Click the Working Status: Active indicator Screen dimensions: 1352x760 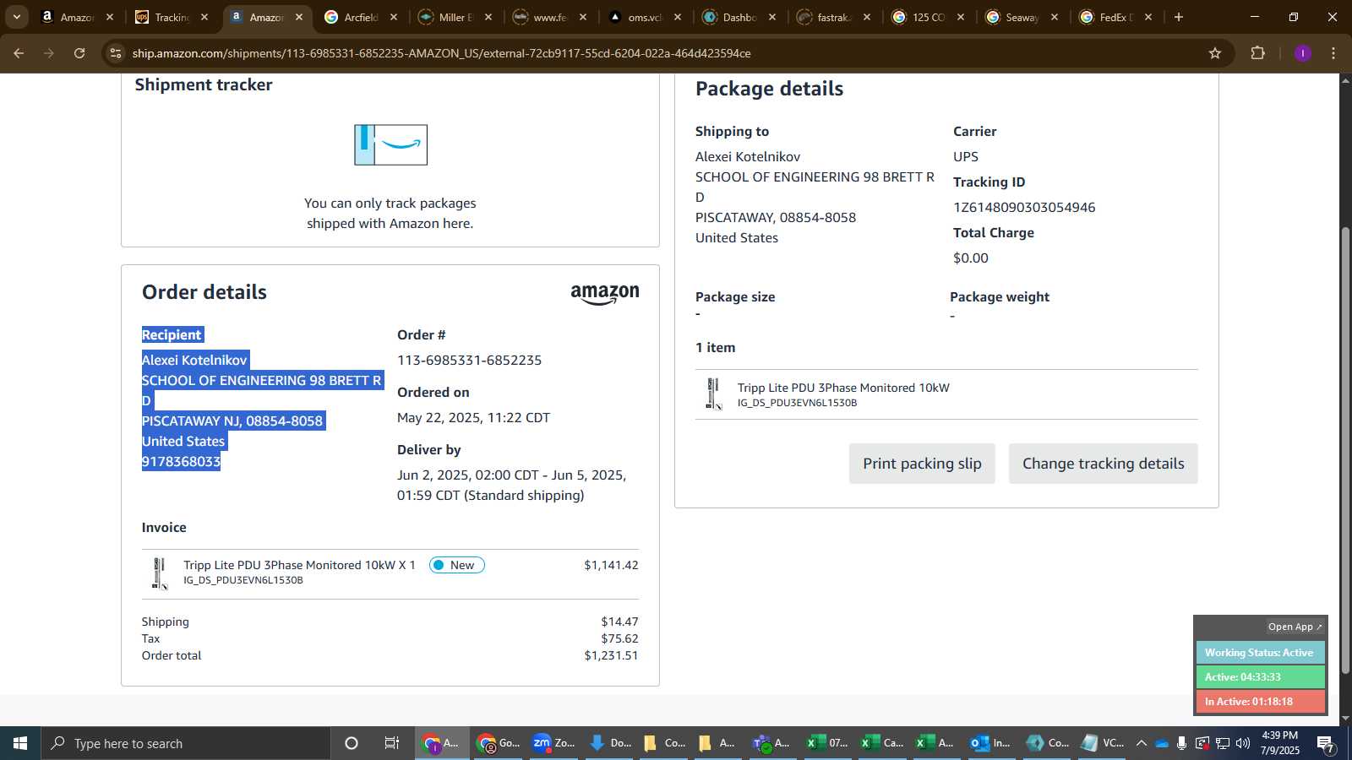(x=1260, y=653)
